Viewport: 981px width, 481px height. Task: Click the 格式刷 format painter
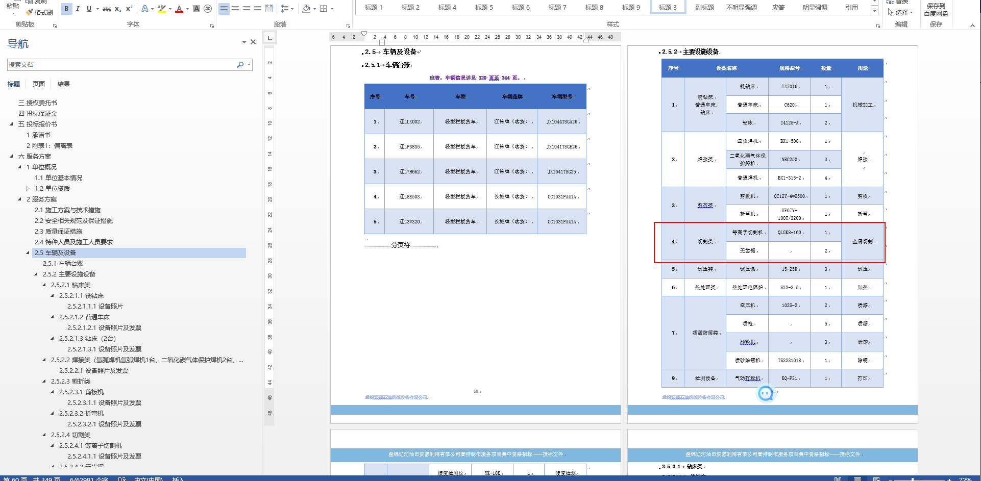click(39, 12)
